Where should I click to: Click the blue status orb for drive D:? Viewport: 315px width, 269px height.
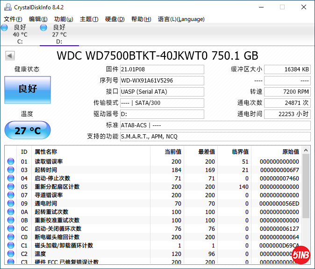(43, 28)
